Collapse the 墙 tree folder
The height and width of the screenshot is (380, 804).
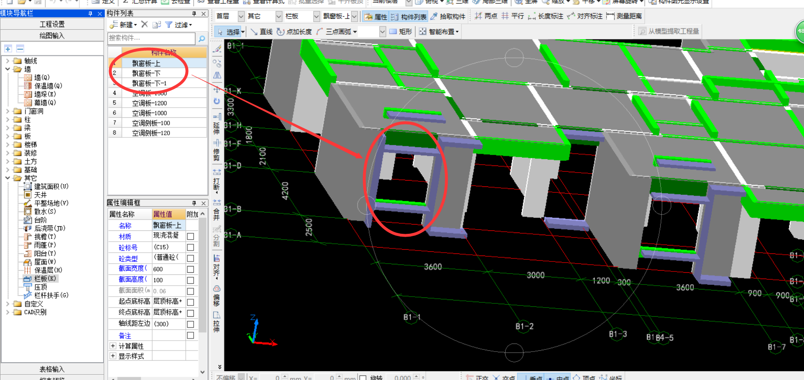pyautogui.click(x=8, y=69)
